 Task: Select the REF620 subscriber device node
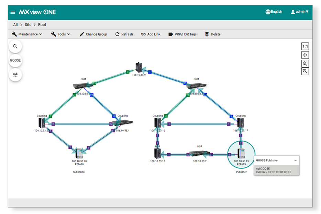(x=79, y=153)
